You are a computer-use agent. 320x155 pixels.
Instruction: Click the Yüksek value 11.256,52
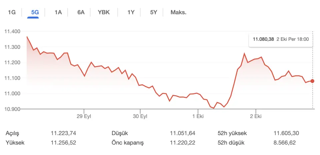pyautogui.click(x=63, y=143)
